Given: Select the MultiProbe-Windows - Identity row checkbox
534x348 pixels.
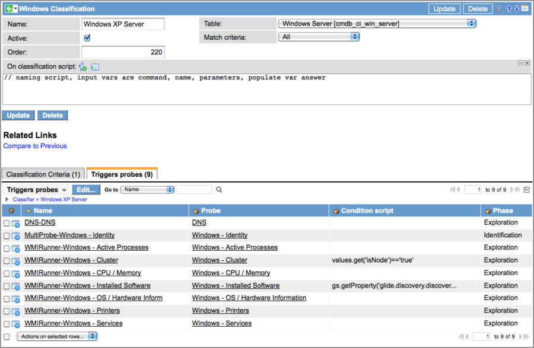Looking at the screenshot, I should pyautogui.click(x=7, y=236).
